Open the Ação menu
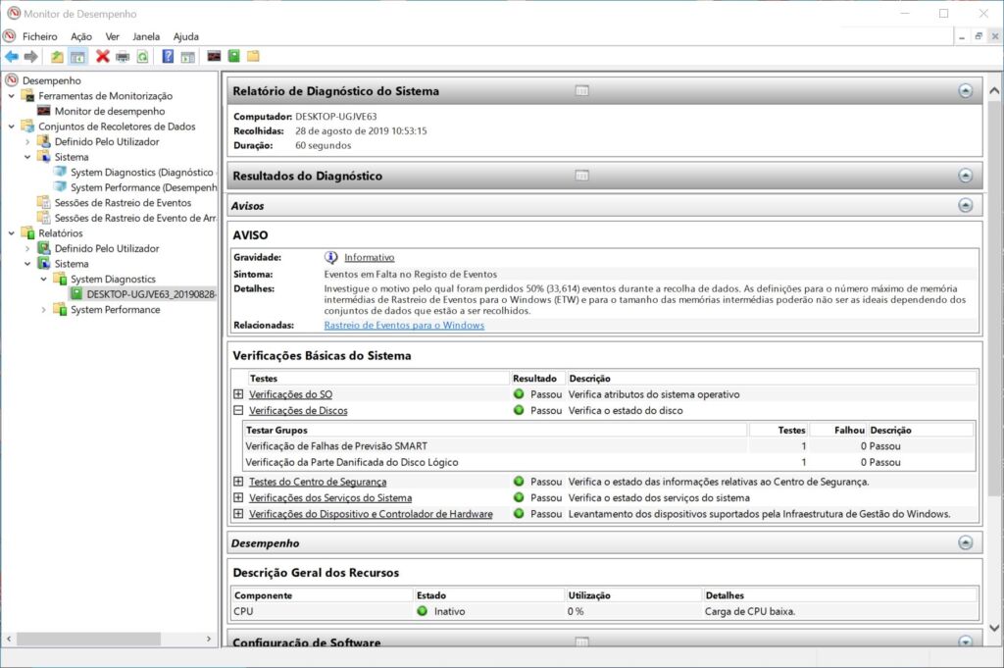 pyautogui.click(x=81, y=36)
